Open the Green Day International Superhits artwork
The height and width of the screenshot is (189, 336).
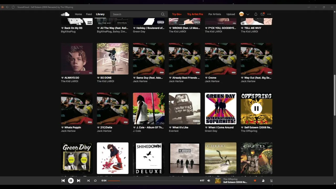220,108
